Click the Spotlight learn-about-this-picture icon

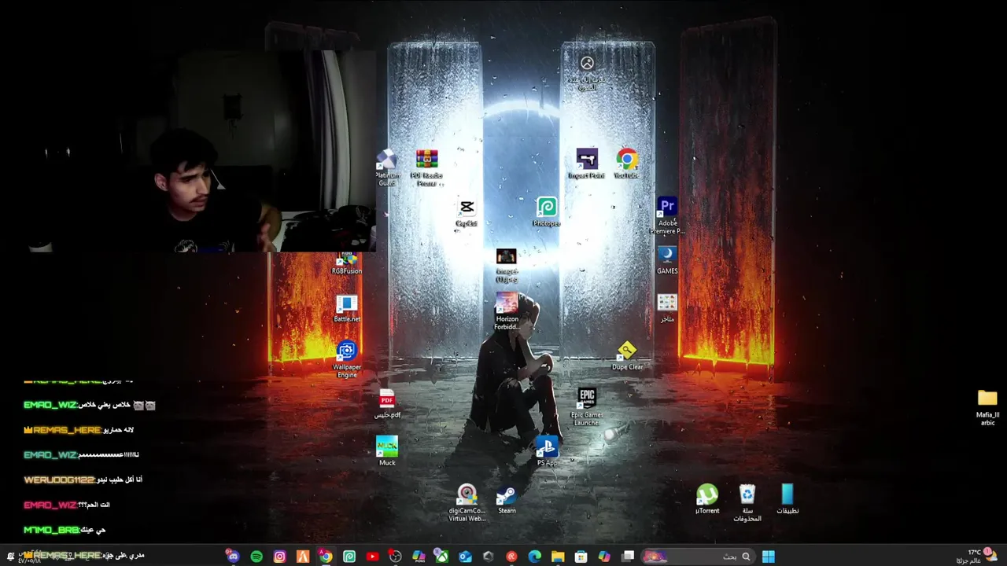(x=587, y=72)
